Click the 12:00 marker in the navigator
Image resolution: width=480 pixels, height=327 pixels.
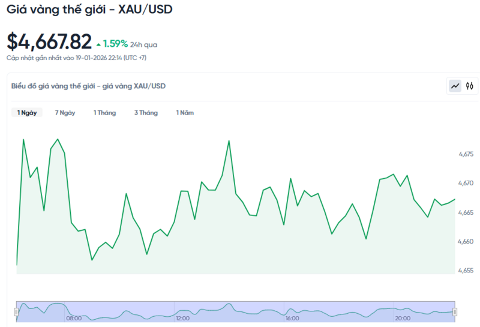click(182, 318)
